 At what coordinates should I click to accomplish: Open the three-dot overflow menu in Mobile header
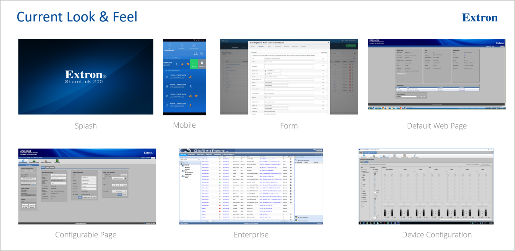click(x=203, y=46)
